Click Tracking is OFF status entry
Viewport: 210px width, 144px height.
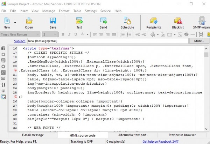point(82,142)
